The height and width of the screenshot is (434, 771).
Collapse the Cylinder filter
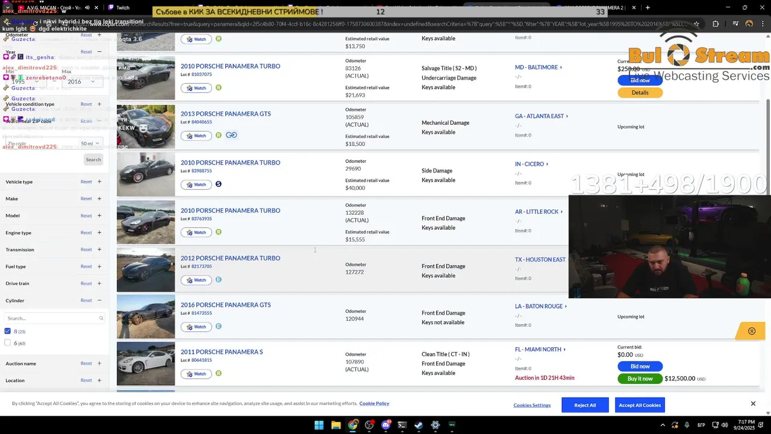(x=99, y=300)
